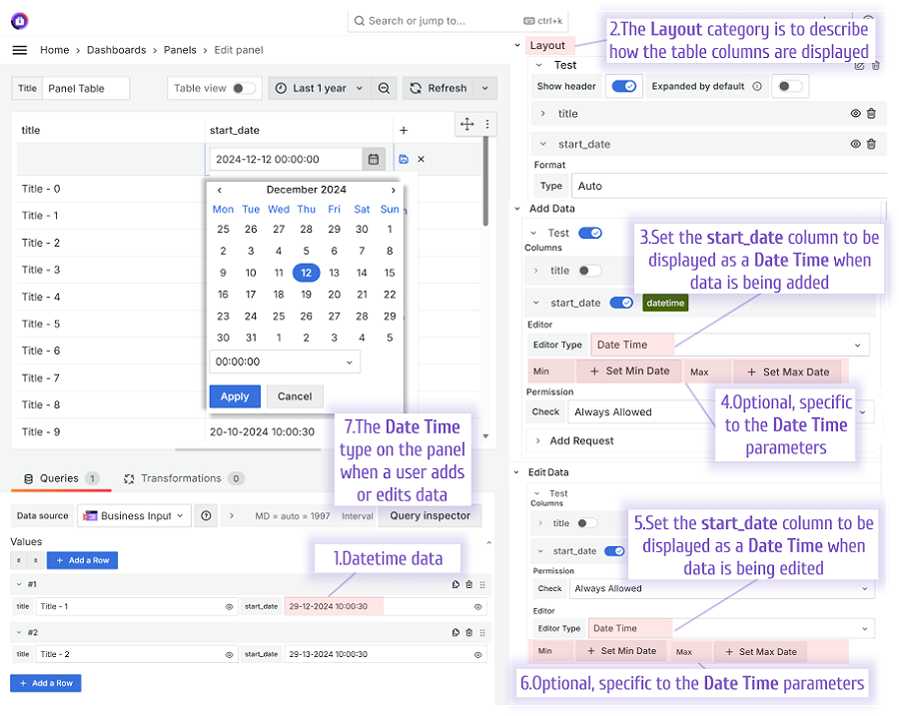The image size is (899, 716).
Task: Delete values row #1 with trash icon
Action: point(469,584)
